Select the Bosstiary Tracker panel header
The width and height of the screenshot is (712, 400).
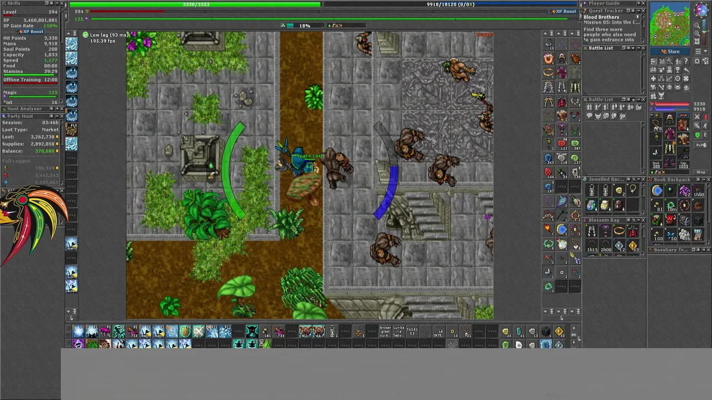point(680,249)
